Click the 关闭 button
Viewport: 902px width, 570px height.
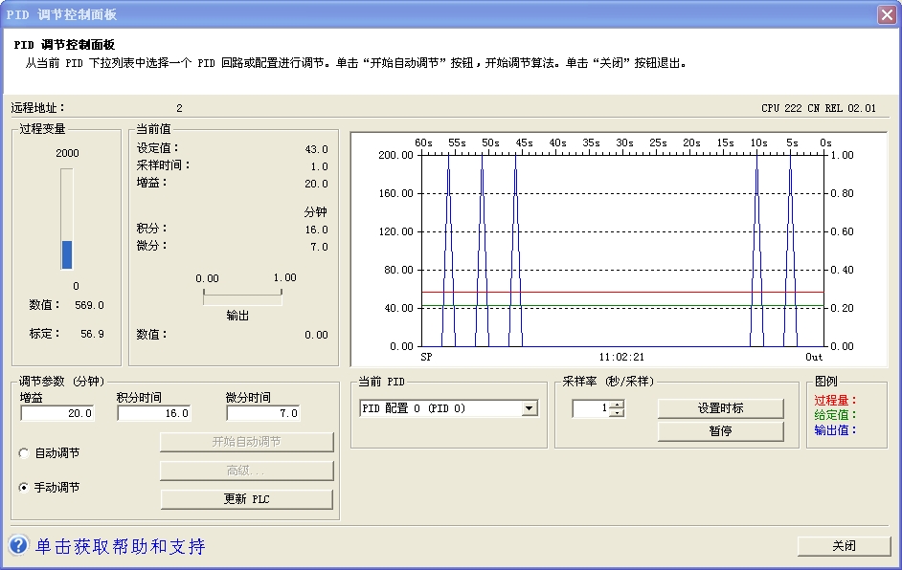tap(844, 546)
